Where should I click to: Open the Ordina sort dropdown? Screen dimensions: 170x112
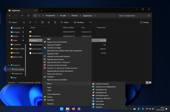[x=65, y=22]
